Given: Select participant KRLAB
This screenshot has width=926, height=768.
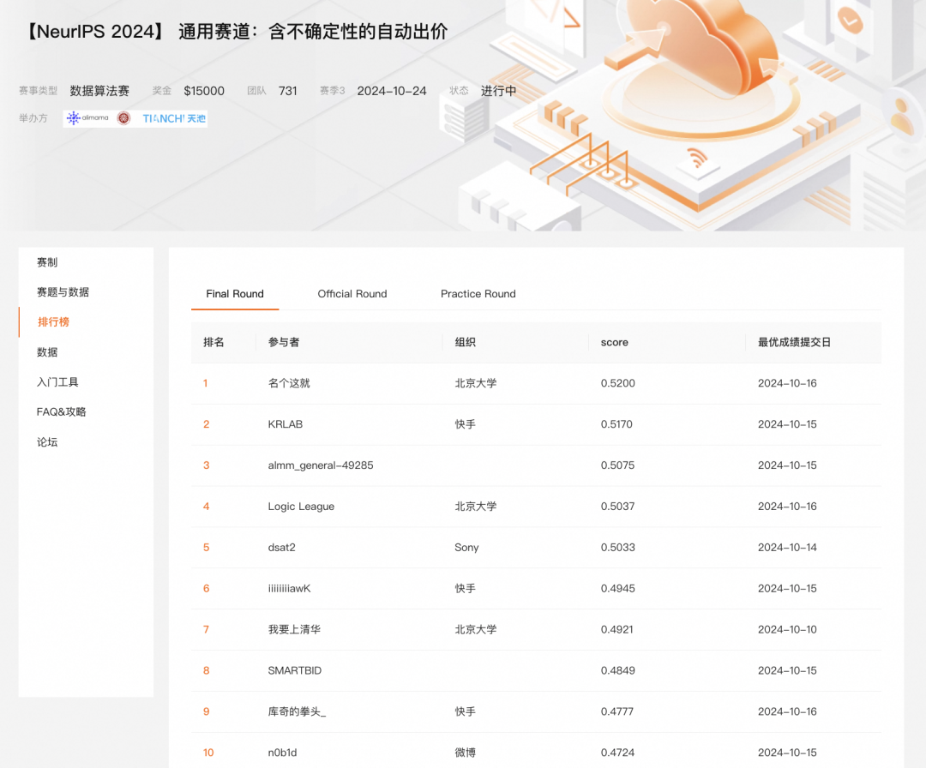Looking at the screenshot, I should coord(286,423).
